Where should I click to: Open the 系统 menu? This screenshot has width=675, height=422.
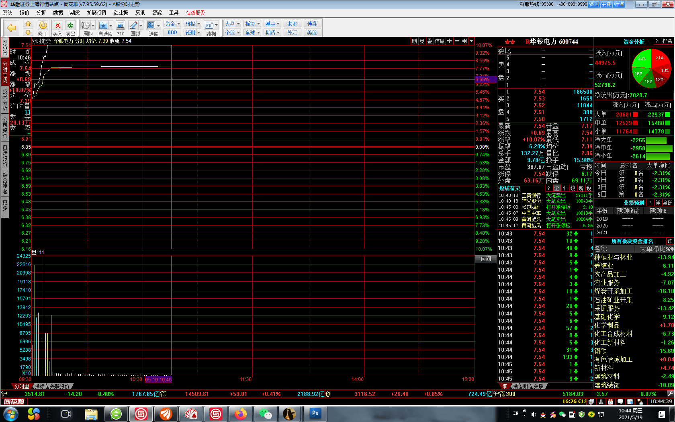click(x=8, y=12)
